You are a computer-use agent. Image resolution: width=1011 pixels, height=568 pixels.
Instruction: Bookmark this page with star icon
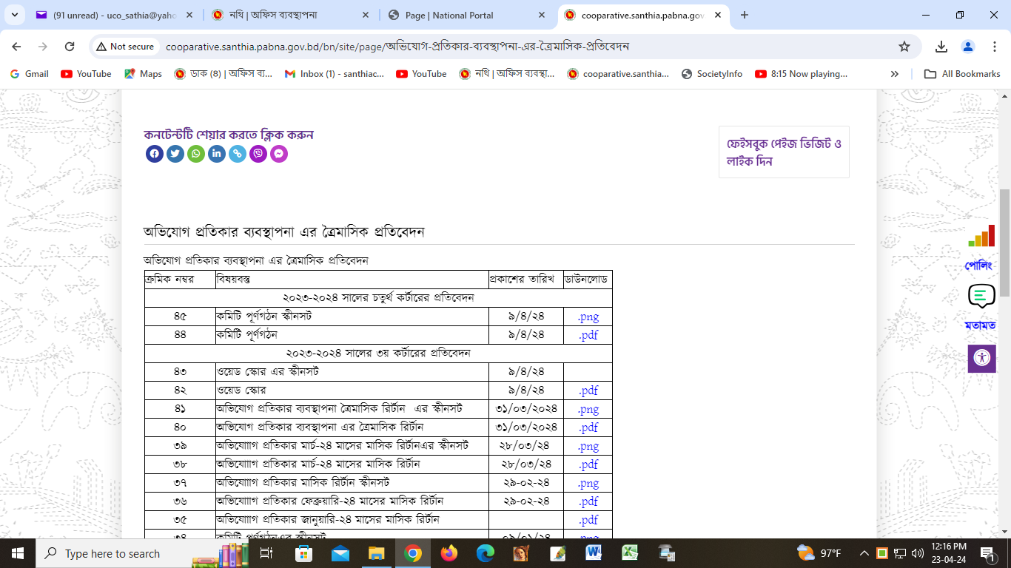(904, 47)
